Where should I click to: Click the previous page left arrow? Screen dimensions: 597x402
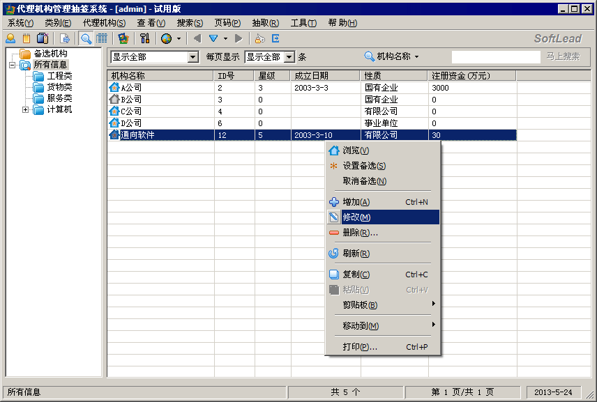[197, 38]
